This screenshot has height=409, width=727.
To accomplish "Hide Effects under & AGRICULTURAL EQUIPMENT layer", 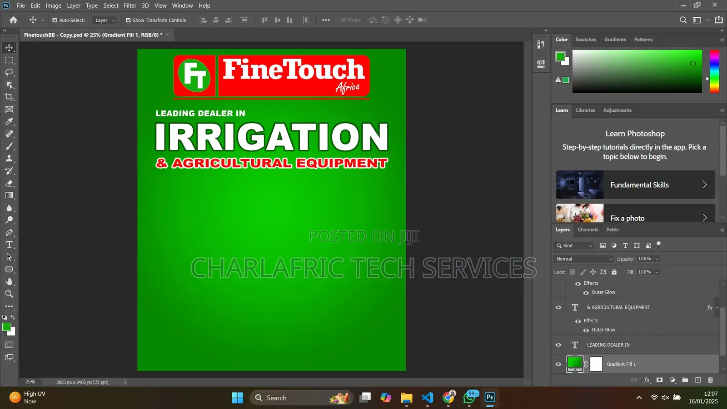I will pyautogui.click(x=578, y=321).
